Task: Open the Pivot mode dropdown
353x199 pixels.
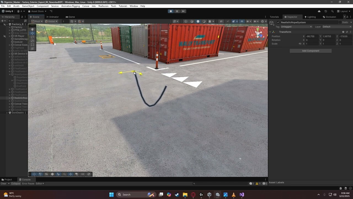Action: (x=36, y=21)
